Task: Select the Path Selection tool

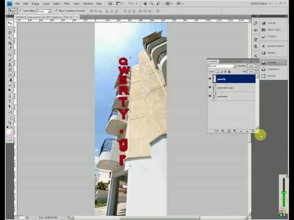Action: (10, 106)
